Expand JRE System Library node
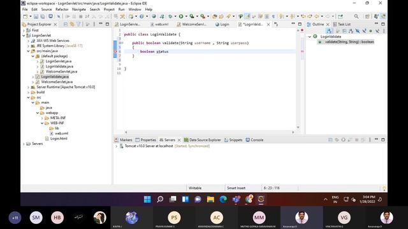Image resolution: width=408 pixels, height=229 pixels. coord(28,46)
